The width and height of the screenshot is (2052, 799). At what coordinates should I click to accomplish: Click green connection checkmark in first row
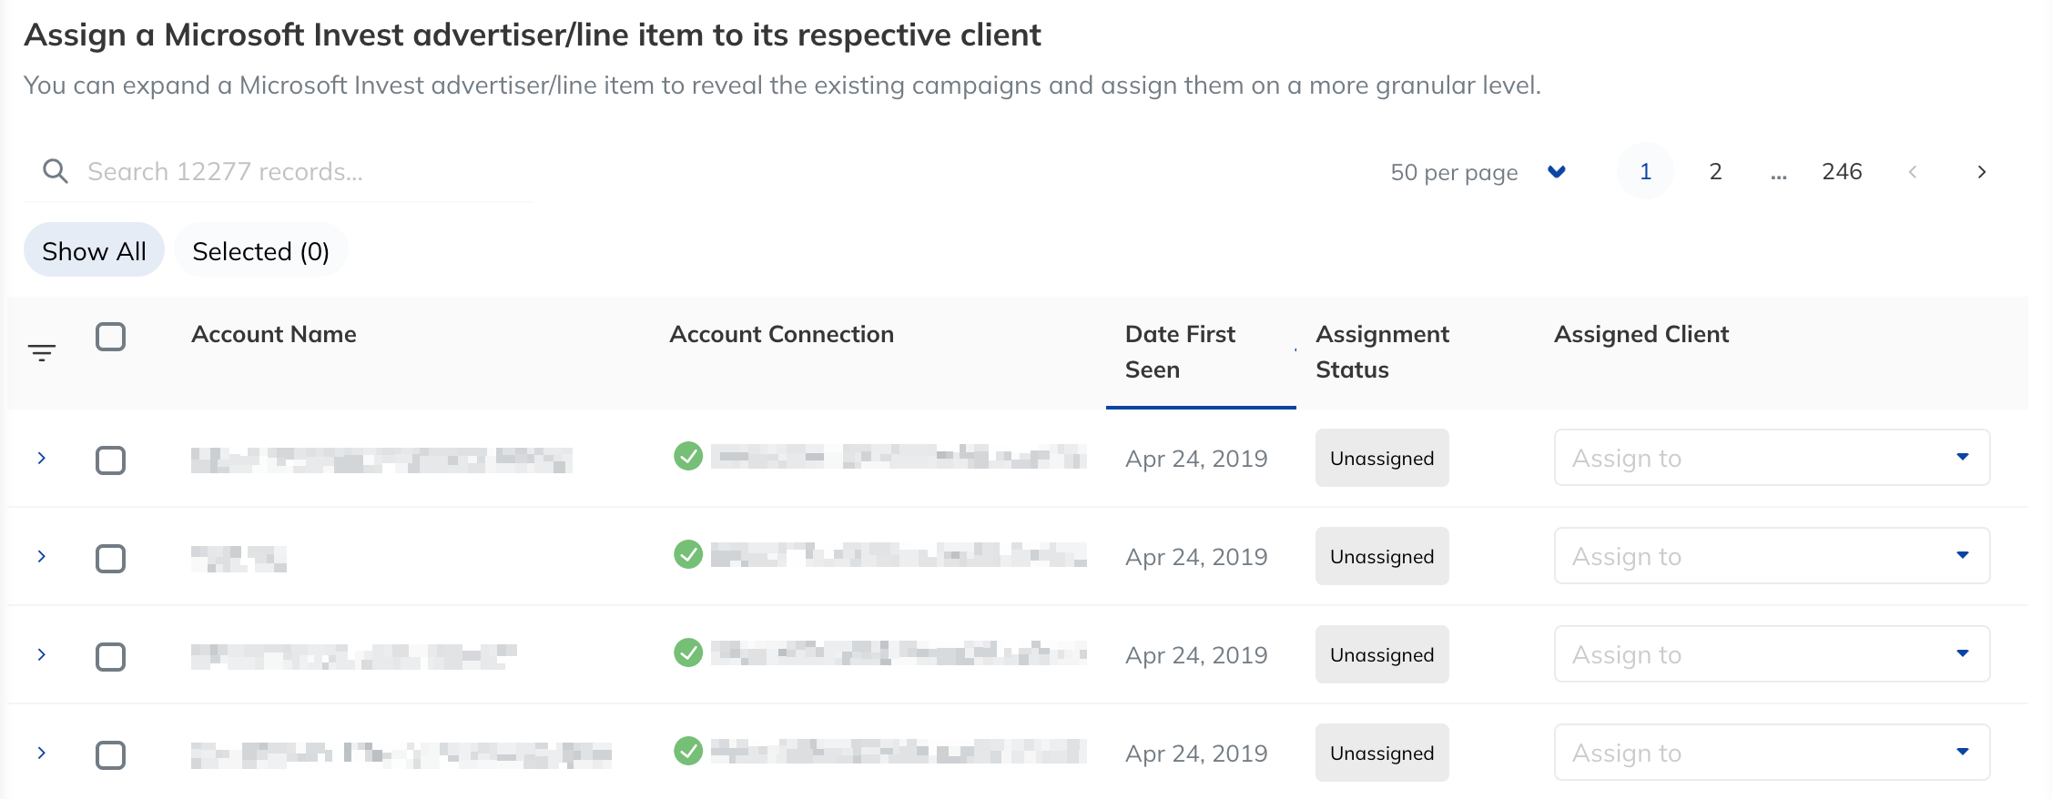click(x=688, y=456)
